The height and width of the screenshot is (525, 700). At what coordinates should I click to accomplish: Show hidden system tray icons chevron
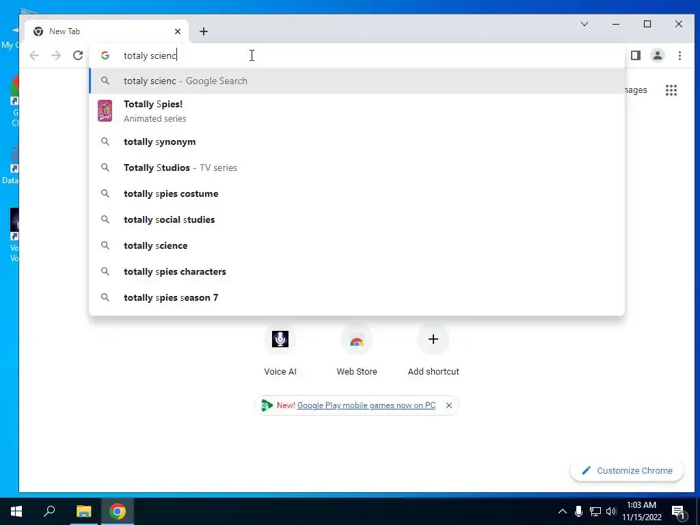(x=563, y=511)
